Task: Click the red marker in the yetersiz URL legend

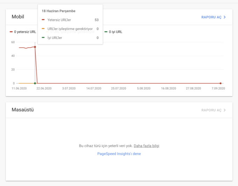Action: [11, 32]
